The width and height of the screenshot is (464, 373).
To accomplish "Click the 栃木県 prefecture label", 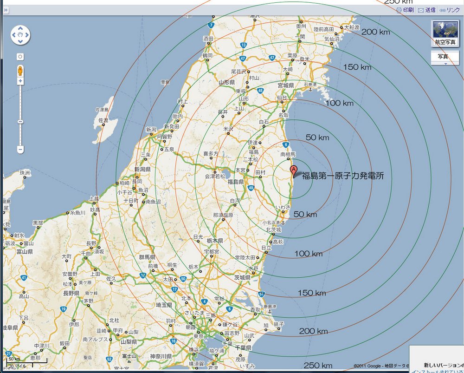I will tap(215, 241).
